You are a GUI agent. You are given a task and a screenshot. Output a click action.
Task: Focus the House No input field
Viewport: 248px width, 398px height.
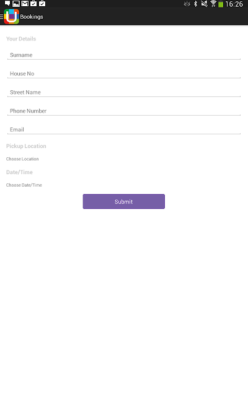point(124,73)
